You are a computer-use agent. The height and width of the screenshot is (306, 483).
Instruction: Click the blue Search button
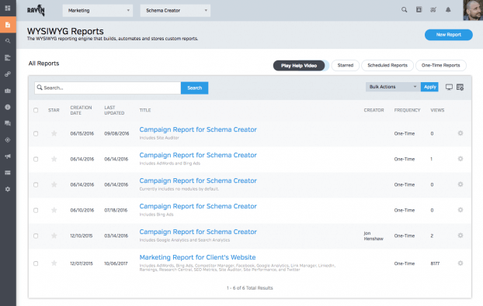pos(194,88)
